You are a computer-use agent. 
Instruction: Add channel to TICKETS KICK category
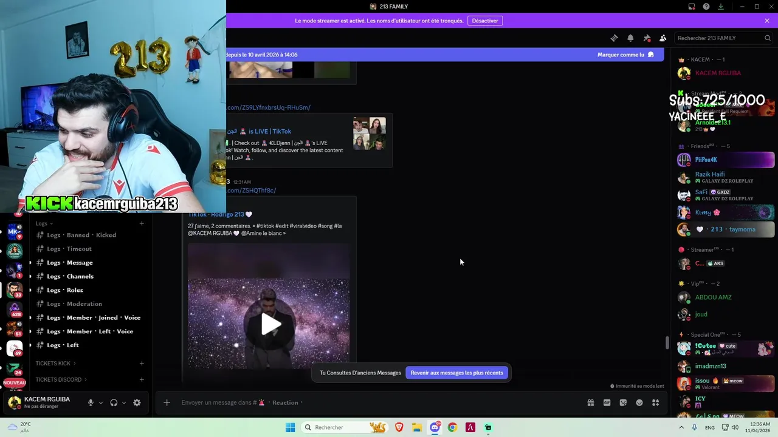(142, 364)
